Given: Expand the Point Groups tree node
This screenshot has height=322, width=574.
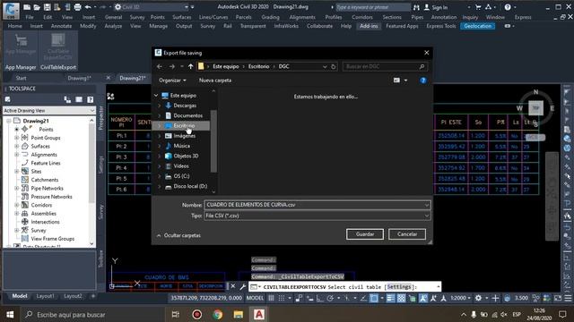Looking at the screenshot, I should (x=16, y=138).
